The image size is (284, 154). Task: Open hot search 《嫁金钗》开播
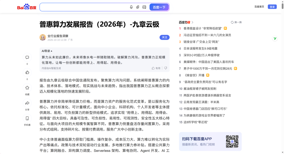coord(194,75)
